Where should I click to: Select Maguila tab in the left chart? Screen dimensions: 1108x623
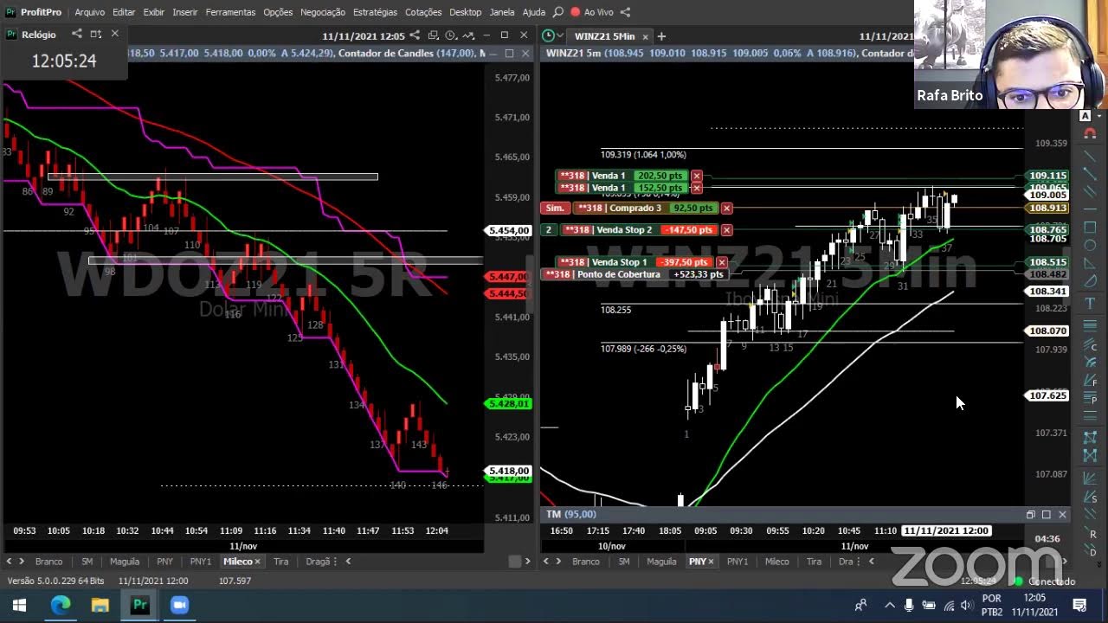(125, 562)
